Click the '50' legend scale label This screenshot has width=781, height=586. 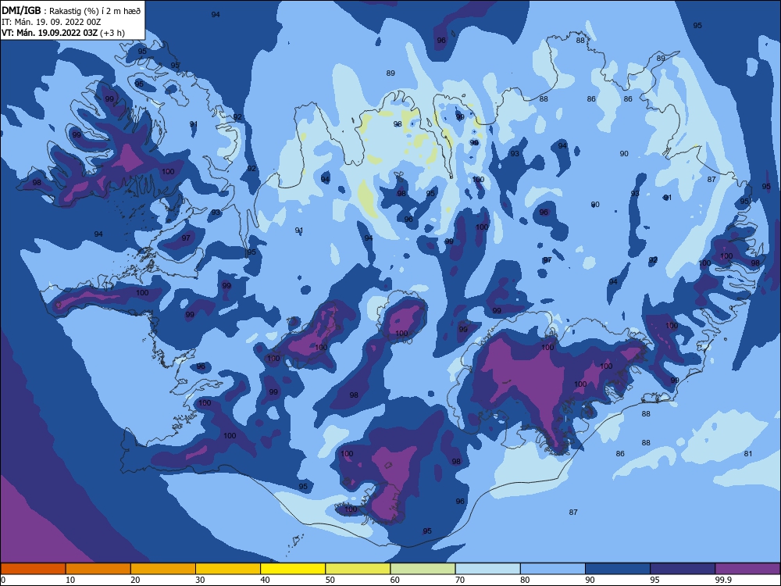point(330,580)
